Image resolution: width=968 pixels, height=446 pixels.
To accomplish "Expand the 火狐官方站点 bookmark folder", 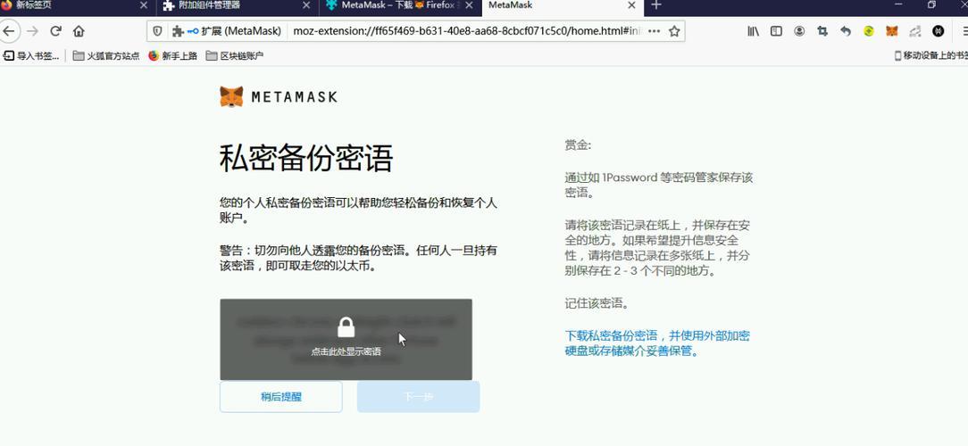I will pyautogui.click(x=106, y=55).
